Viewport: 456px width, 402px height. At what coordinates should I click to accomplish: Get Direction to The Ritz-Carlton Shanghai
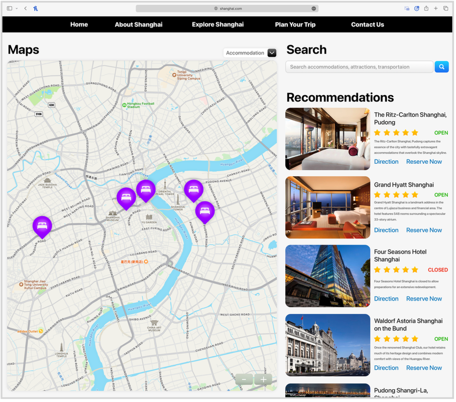[387, 162]
